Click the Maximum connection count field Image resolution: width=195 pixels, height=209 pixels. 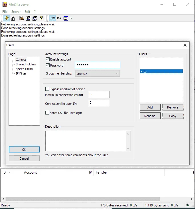click(99, 95)
